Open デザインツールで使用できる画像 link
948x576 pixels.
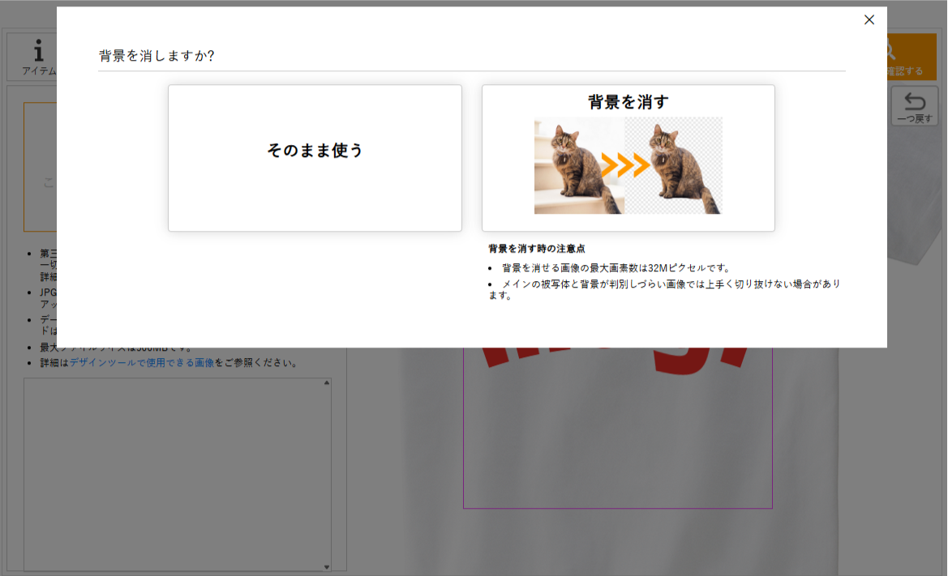click(141, 363)
